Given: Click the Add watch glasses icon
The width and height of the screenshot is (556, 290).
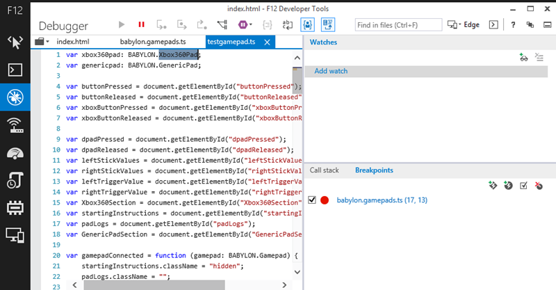Looking at the screenshot, I should [523, 57].
